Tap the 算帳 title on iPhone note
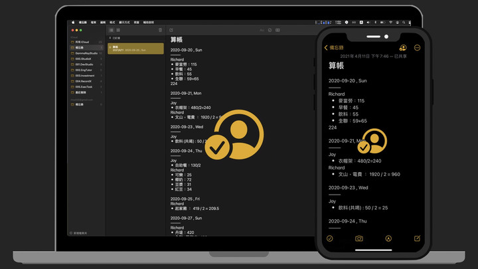The image size is (478, 269). click(336, 66)
